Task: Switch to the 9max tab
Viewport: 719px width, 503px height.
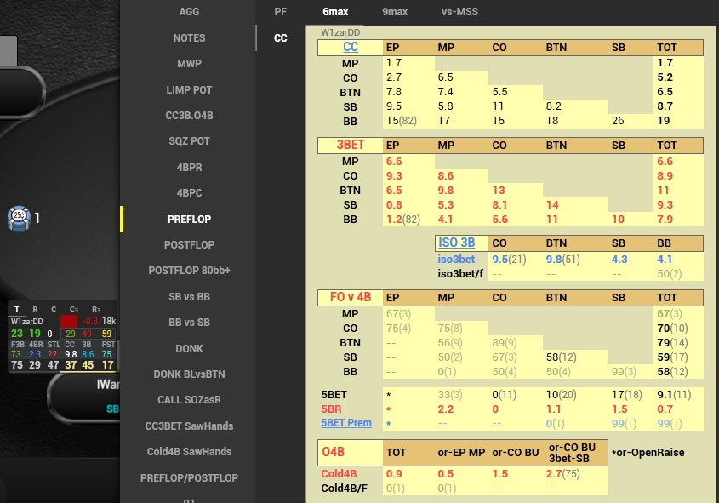Action: [395, 12]
